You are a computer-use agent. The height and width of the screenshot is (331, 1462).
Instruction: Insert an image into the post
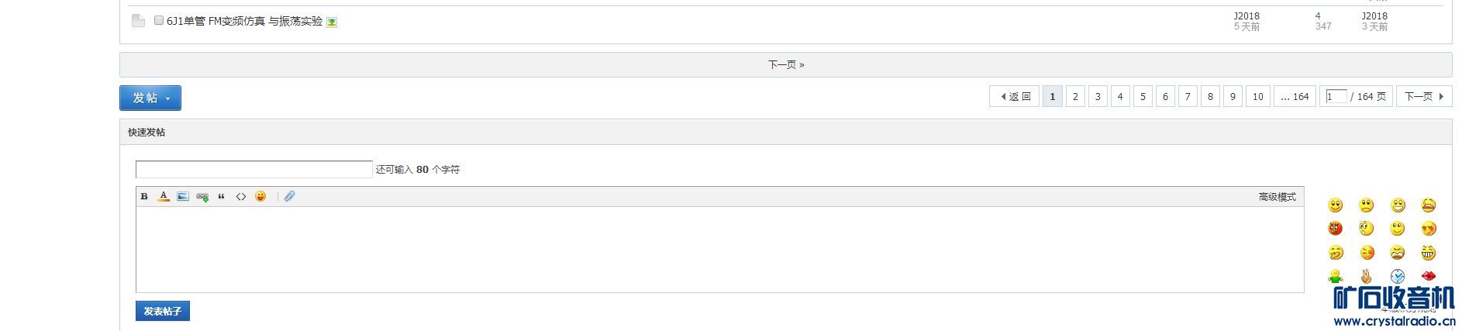[183, 197]
